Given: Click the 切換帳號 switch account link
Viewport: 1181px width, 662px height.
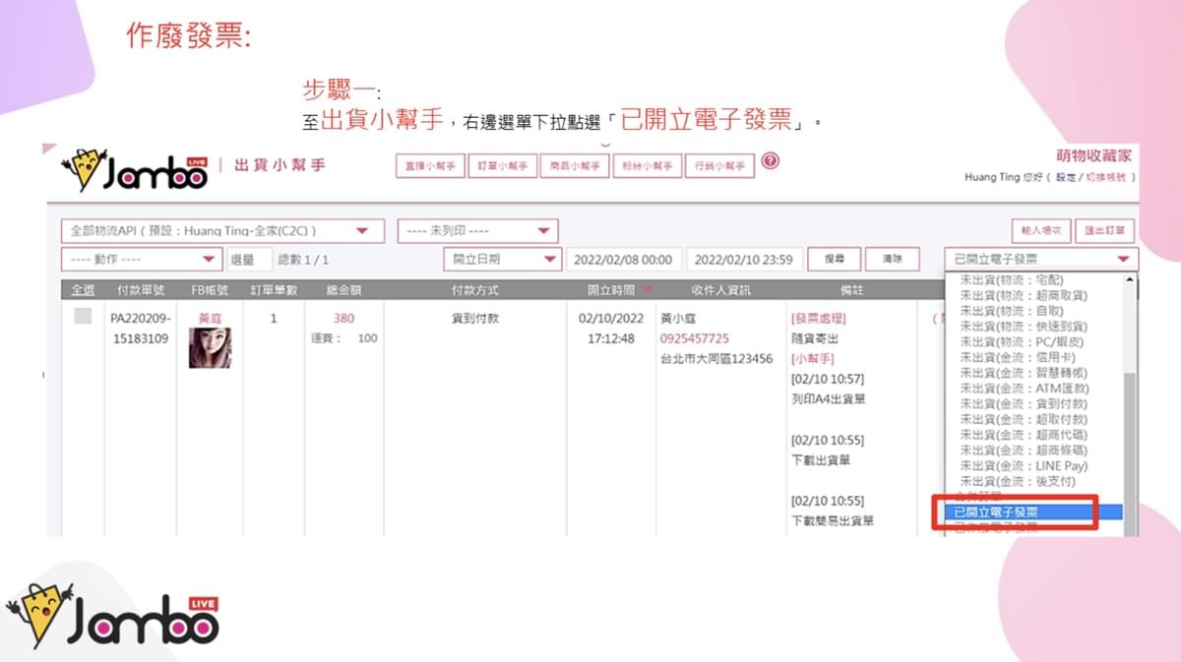Looking at the screenshot, I should coord(1107,178).
